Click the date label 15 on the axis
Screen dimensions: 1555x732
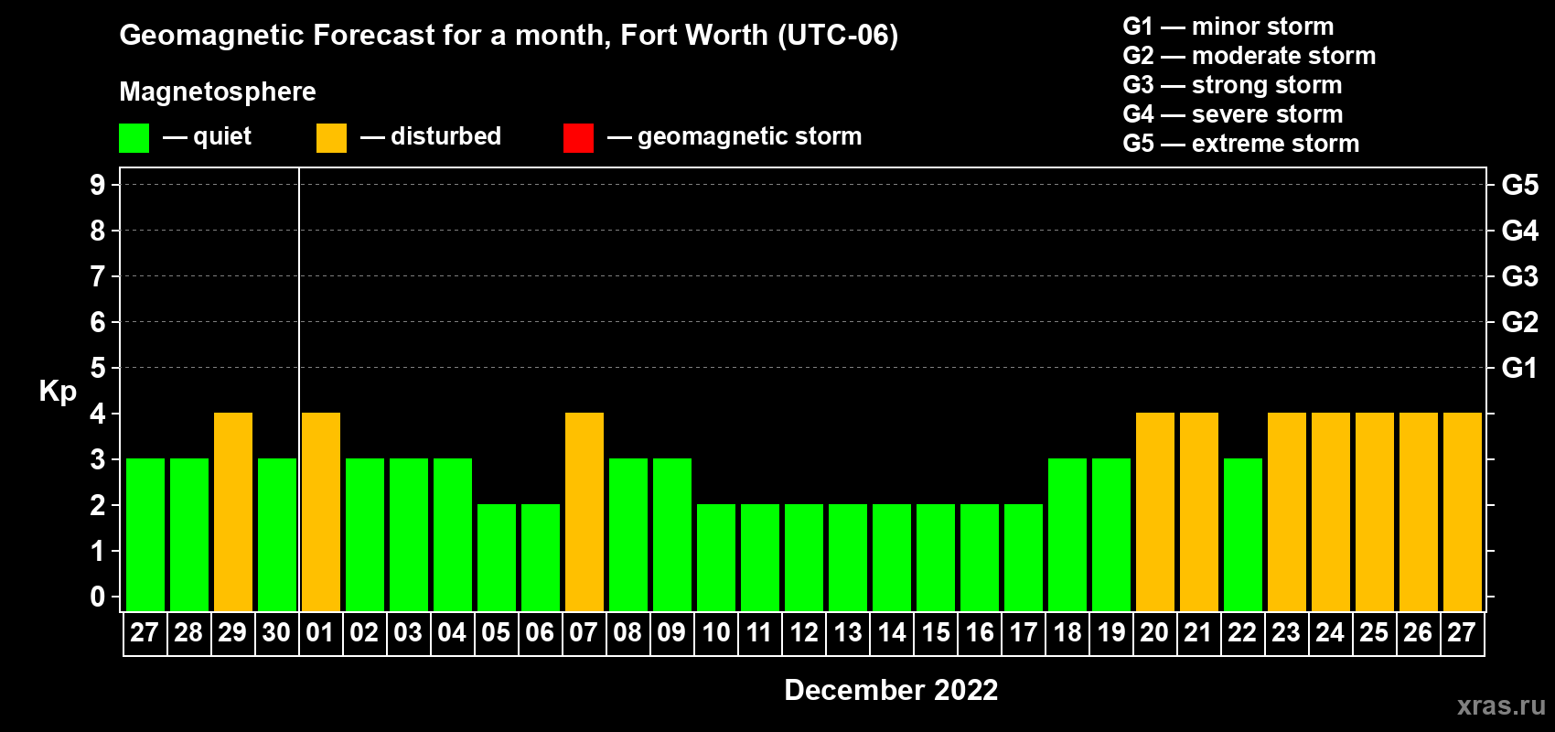(x=936, y=633)
